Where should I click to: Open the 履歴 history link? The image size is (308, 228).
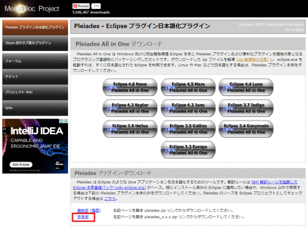click(x=95, y=211)
